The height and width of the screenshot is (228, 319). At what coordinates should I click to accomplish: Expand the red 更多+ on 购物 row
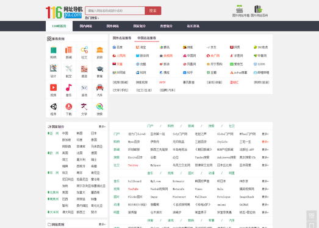point(265,142)
